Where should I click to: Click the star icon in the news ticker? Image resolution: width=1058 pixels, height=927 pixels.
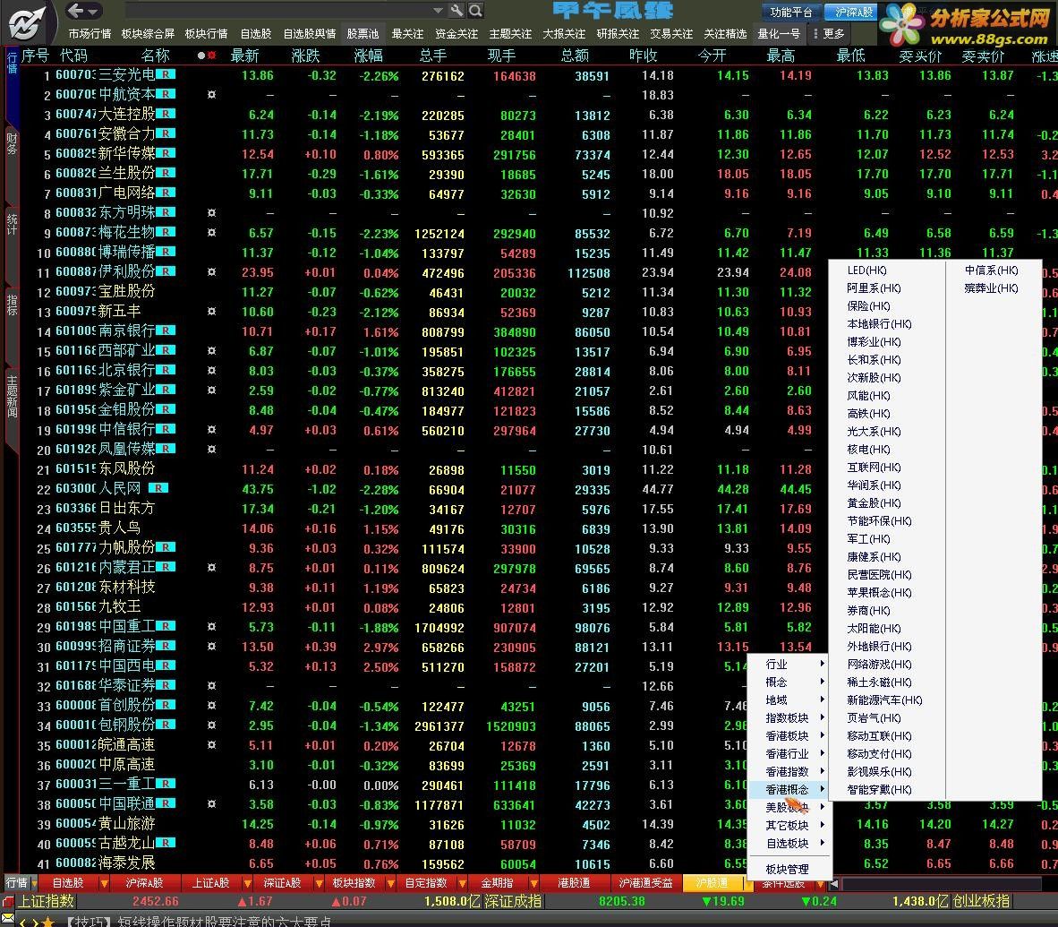point(48,922)
